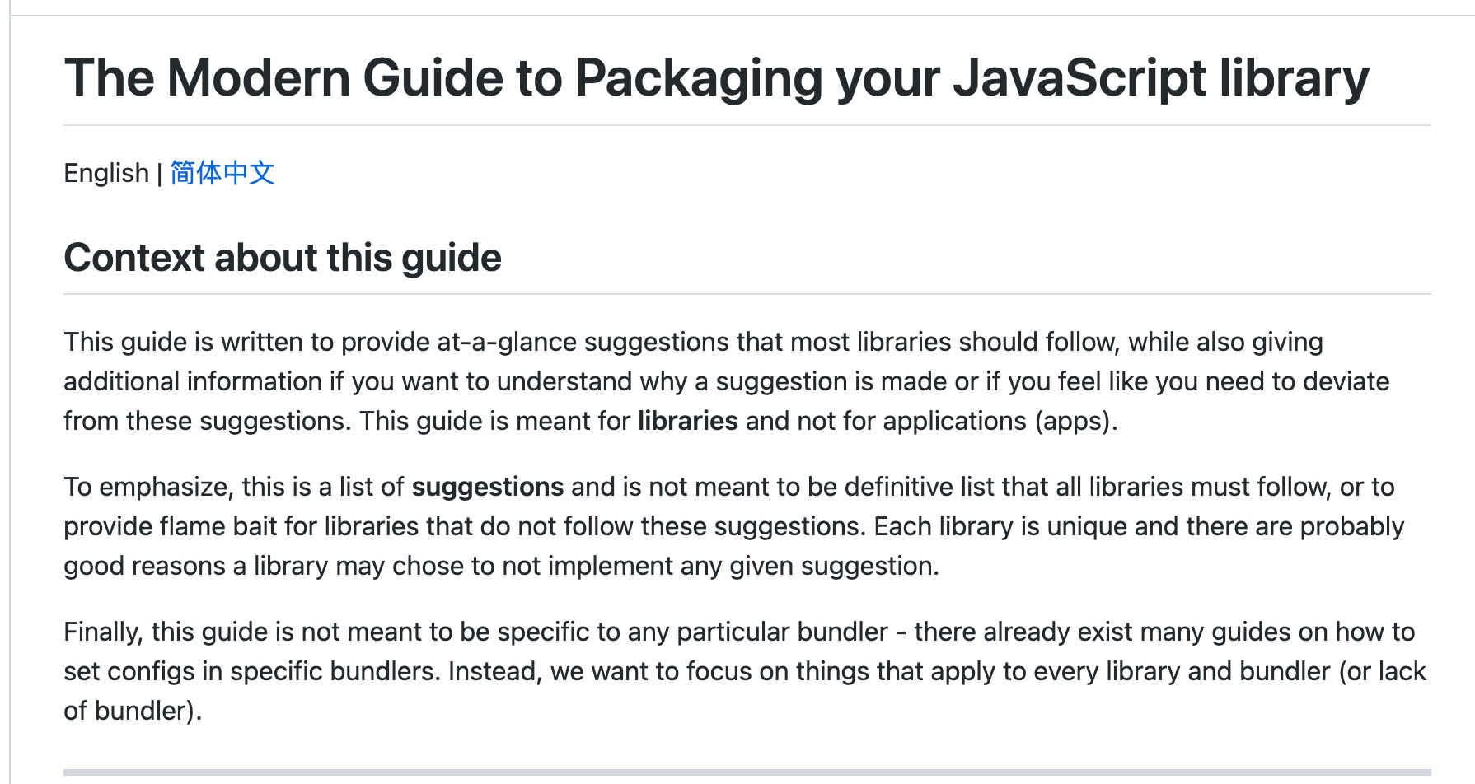
Task: Click the pipe separator after 'English'
Action: tap(159, 173)
